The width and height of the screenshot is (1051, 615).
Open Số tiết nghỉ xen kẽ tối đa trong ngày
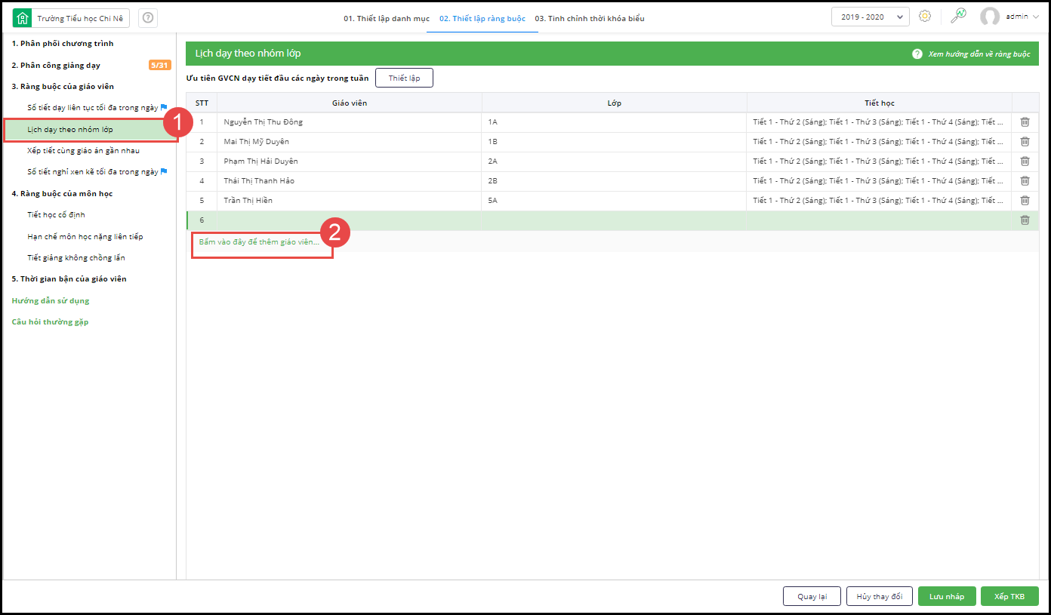[93, 171]
